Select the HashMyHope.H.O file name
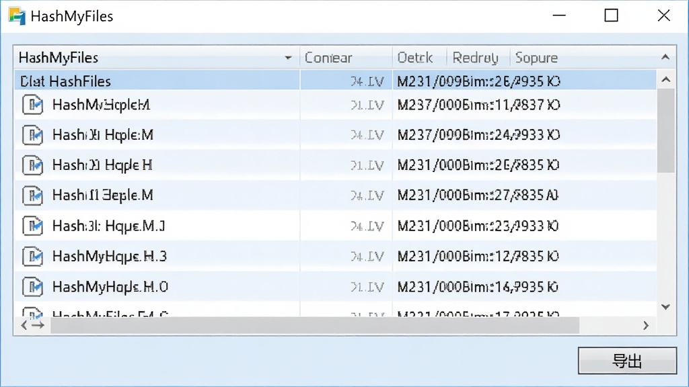The width and height of the screenshot is (689, 387). point(110,287)
